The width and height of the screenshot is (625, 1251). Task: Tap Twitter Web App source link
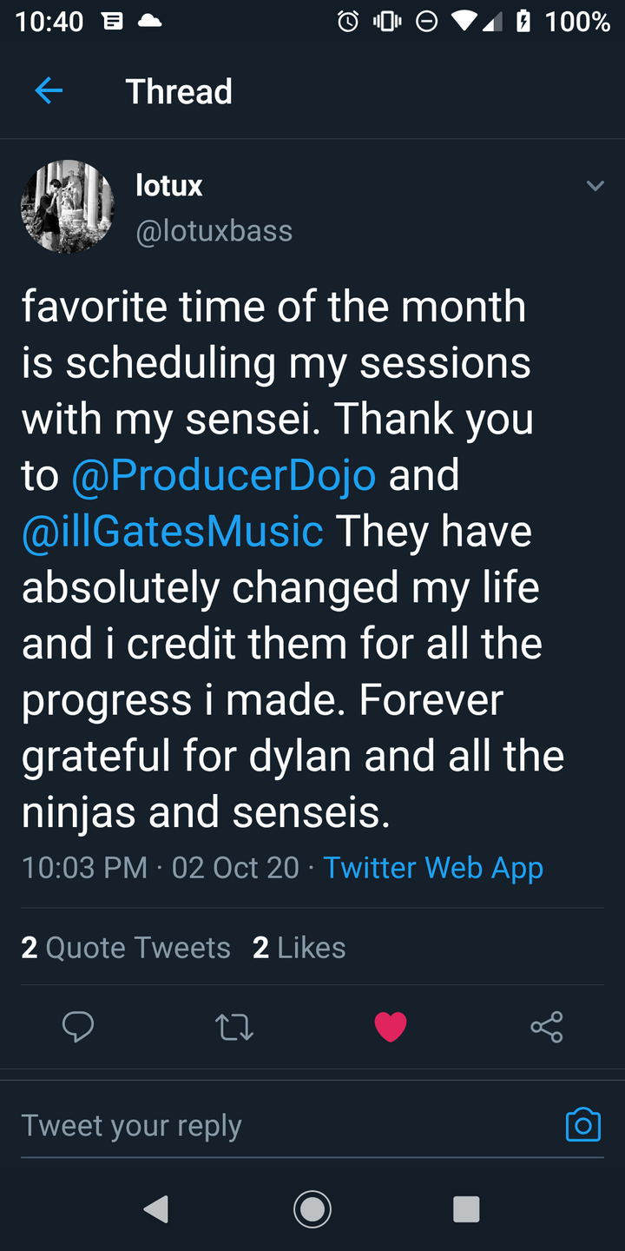(433, 867)
